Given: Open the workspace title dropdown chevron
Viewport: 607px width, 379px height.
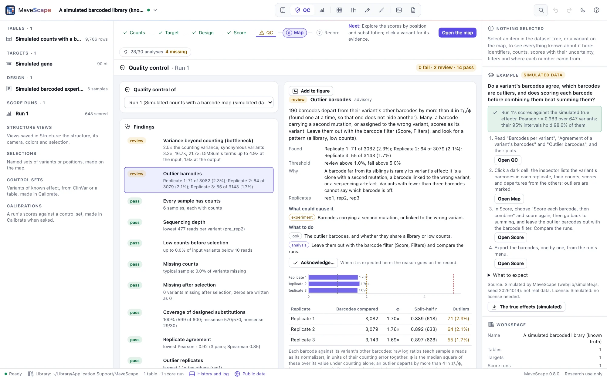Looking at the screenshot, I should 155,10.
